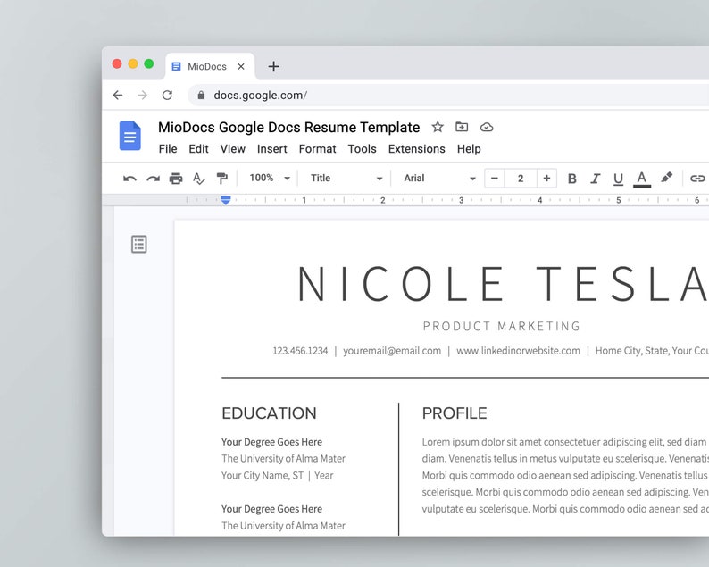Open the 100% zoom dropdown
This screenshot has height=567, width=709.
(x=270, y=179)
